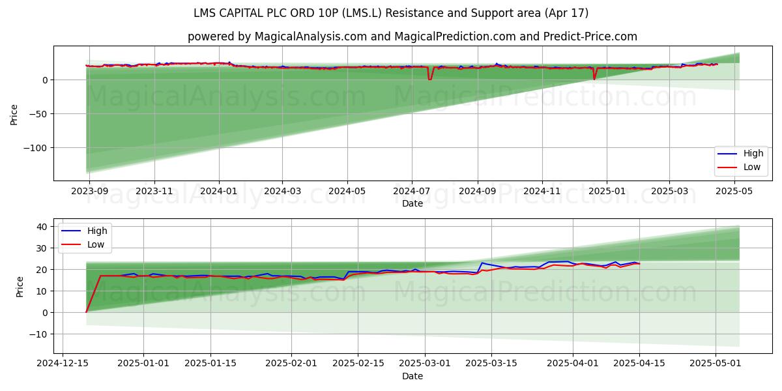
Task: Click the 2023-11 tick label
Action: [x=154, y=191]
